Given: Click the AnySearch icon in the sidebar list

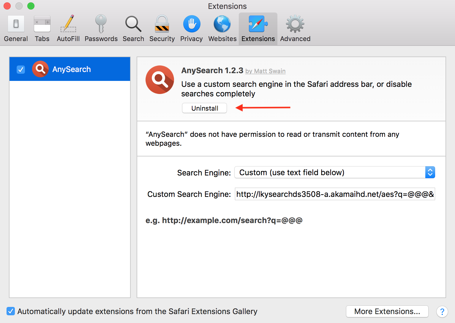Looking at the screenshot, I should point(40,69).
